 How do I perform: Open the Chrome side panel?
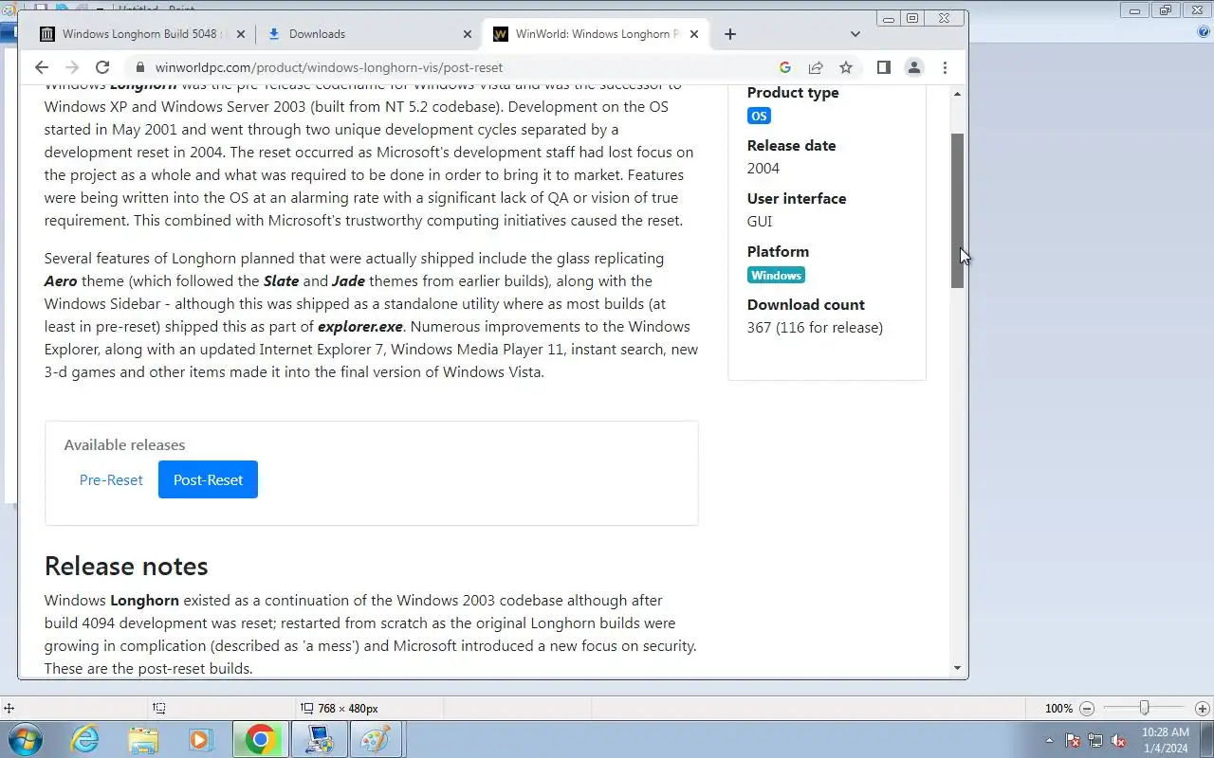tap(883, 67)
